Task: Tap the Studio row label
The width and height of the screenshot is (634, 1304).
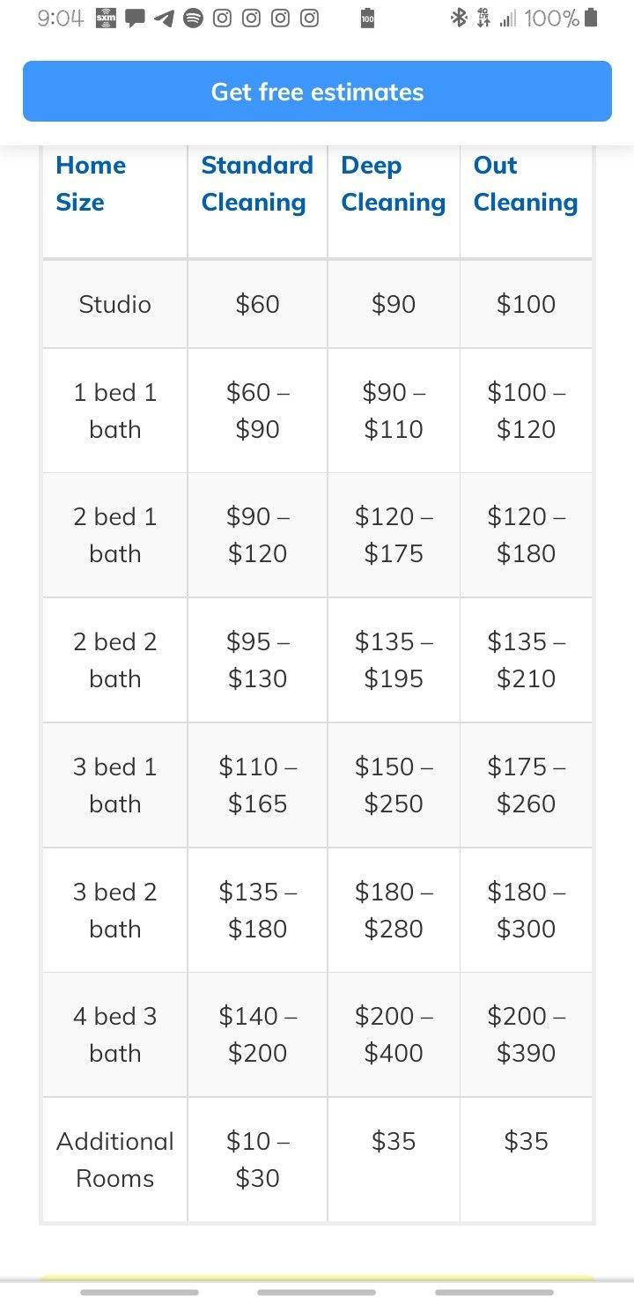Action: (x=114, y=303)
